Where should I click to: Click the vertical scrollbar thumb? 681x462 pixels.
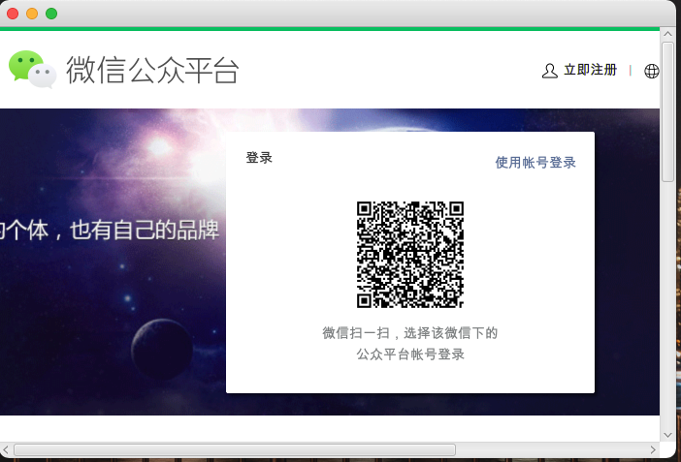click(x=667, y=112)
